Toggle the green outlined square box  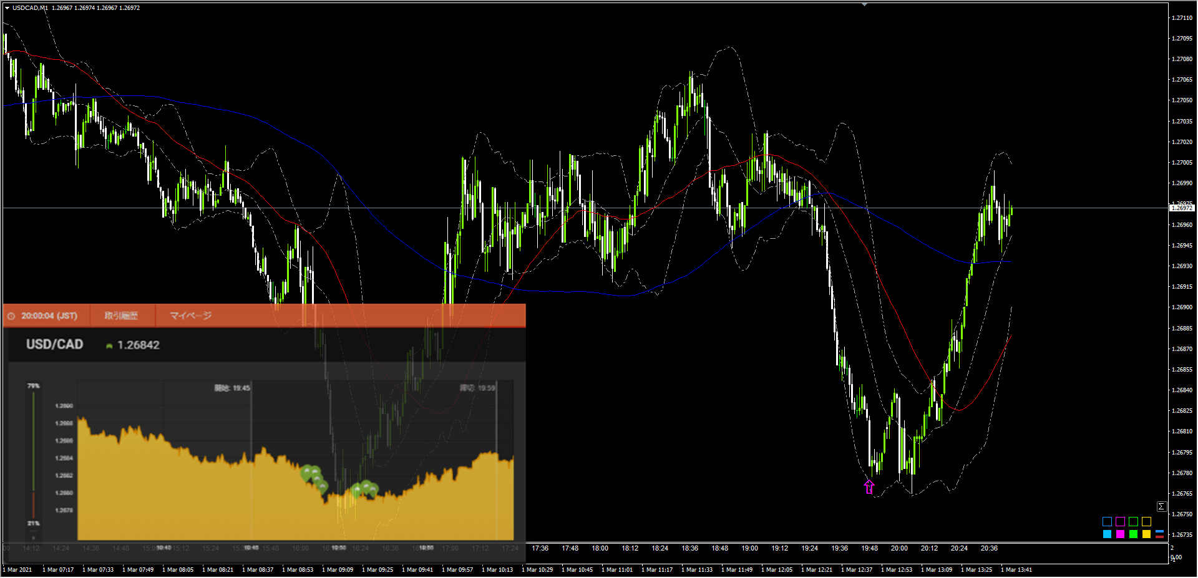[x=1133, y=521]
